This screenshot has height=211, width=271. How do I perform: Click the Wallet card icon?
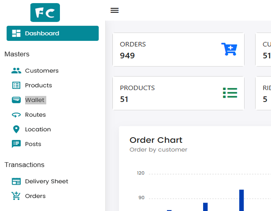tap(16, 100)
